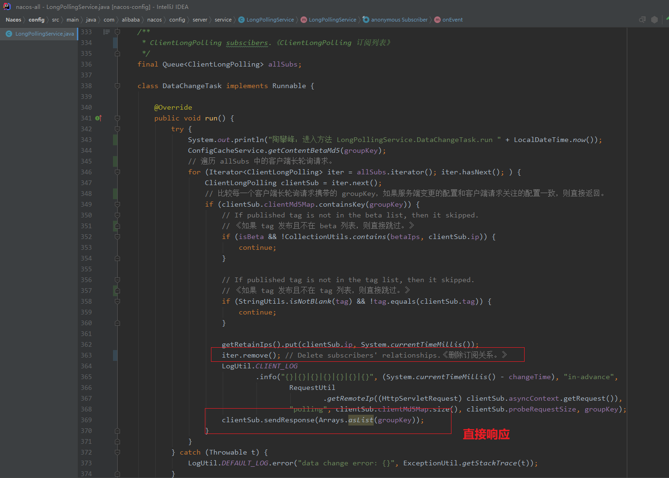669x478 pixels.
Task: Click the Runnable interface name on line 338
Action: [289, 86]
